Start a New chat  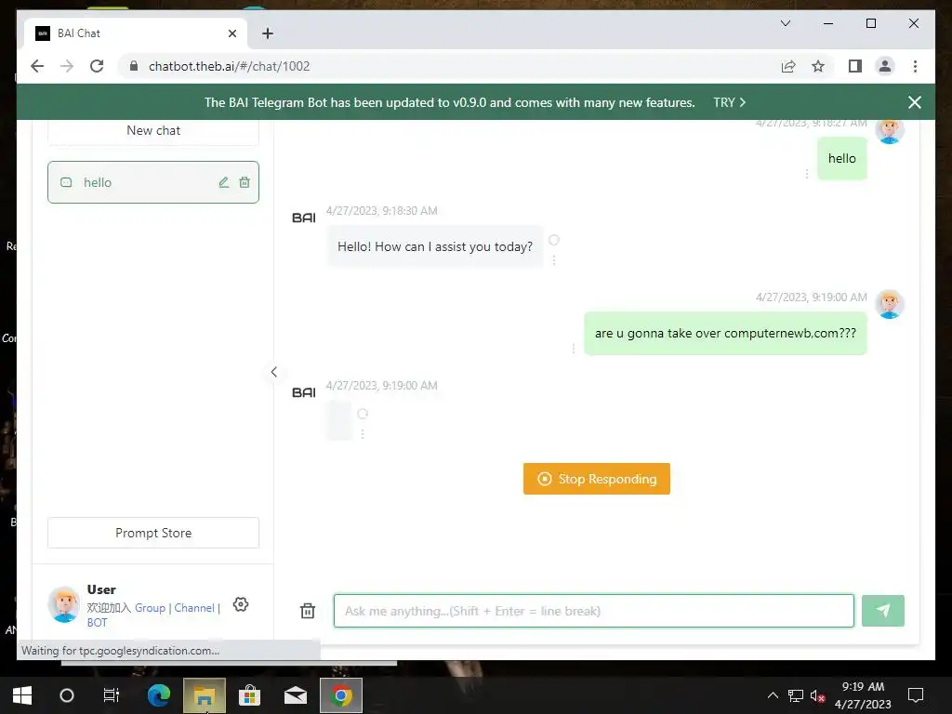point(153,130)
